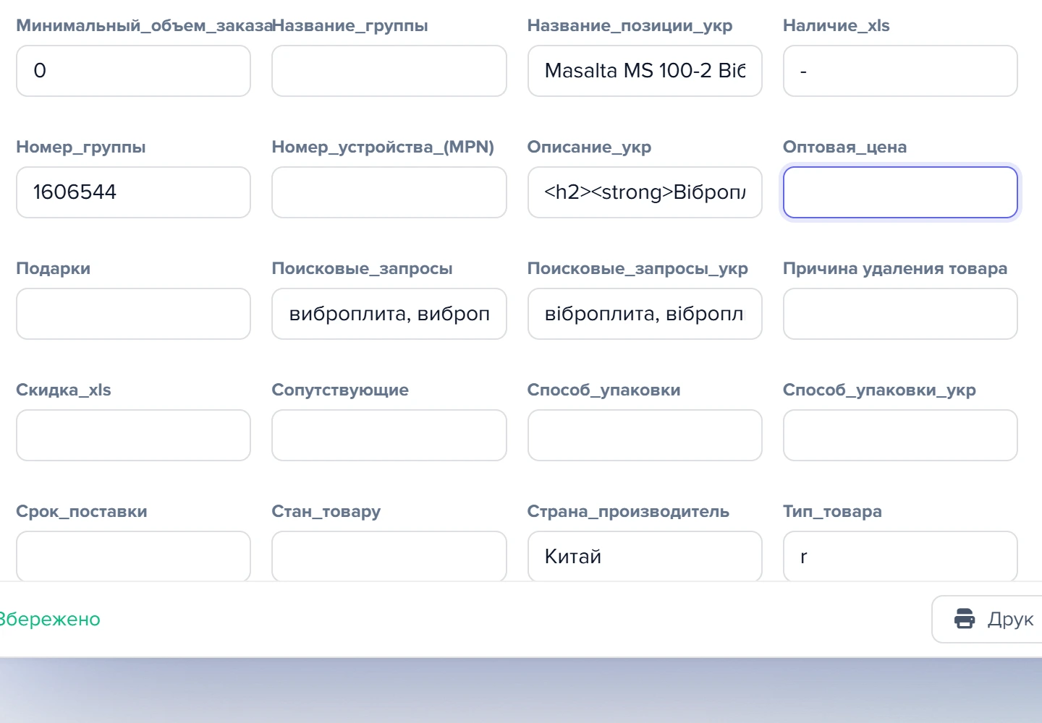Select the Стан_товару input field
The height and width of the screenshot is (723, 1042).
(x=389, y=556)
